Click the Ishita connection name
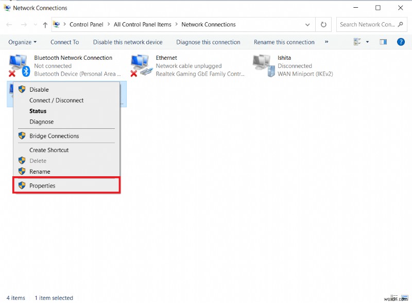This screenshot has width=412, height=303. [x=284, y=58]
